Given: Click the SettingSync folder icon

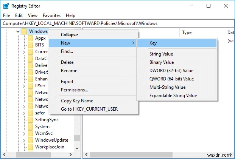Looking at the screenshot, I should (30, 120).
